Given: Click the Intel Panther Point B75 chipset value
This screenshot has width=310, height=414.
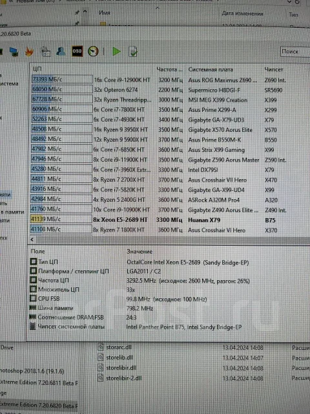Looking at the screenshot, I should coord(183,327).
